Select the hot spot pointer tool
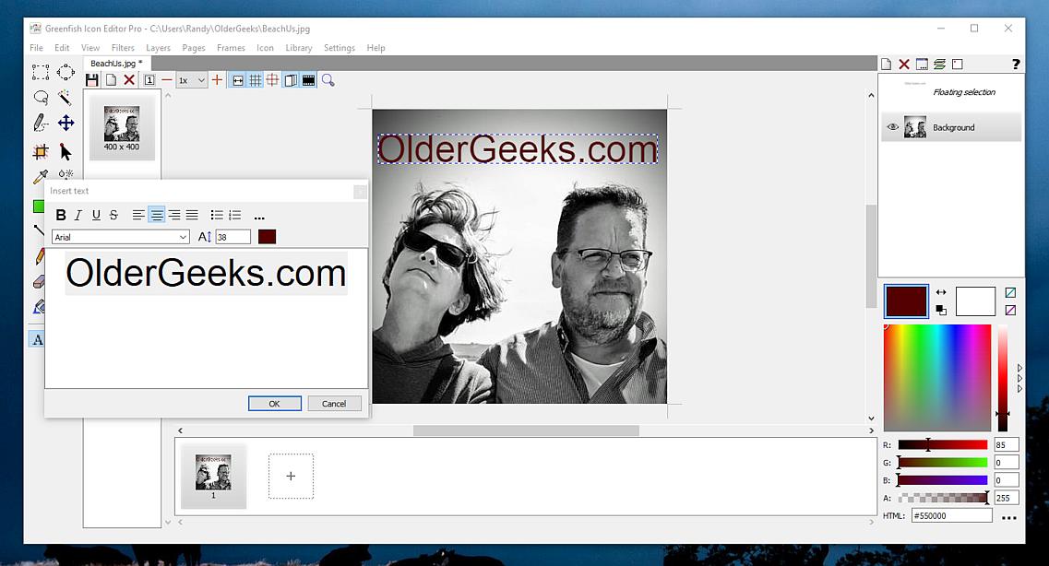The height and width of the screenshot is (566, 1049). (66, 152)
